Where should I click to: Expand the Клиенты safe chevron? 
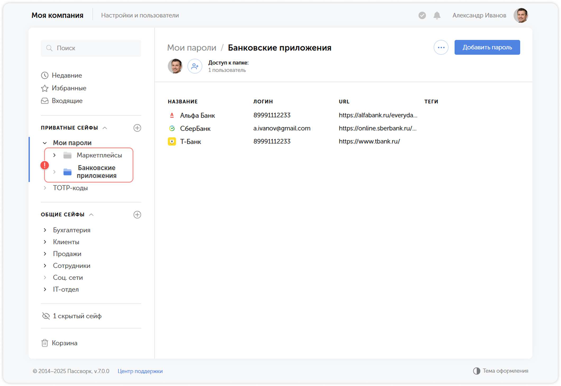[x=45, y=242]
